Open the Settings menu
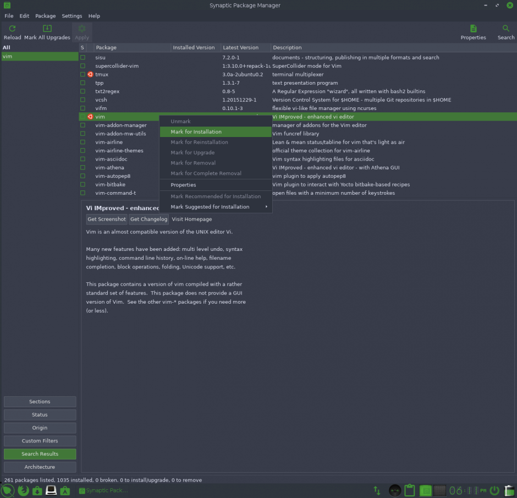The width and height of the screenshot is (517, 498). point(71,16)
